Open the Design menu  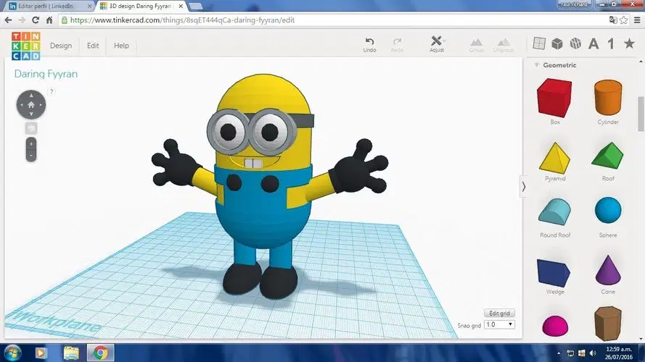point(61,46)
